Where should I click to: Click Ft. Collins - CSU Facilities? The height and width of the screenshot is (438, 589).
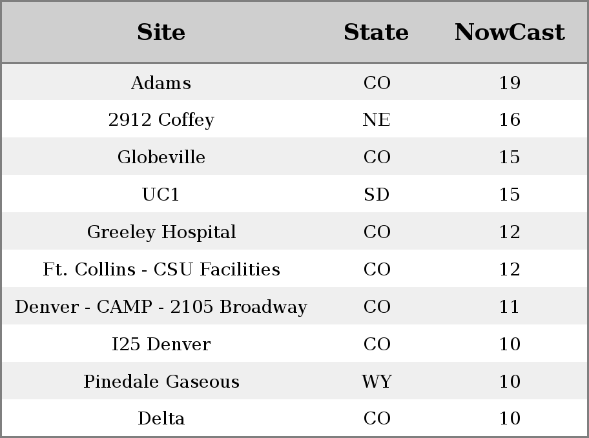pos(161,269)
